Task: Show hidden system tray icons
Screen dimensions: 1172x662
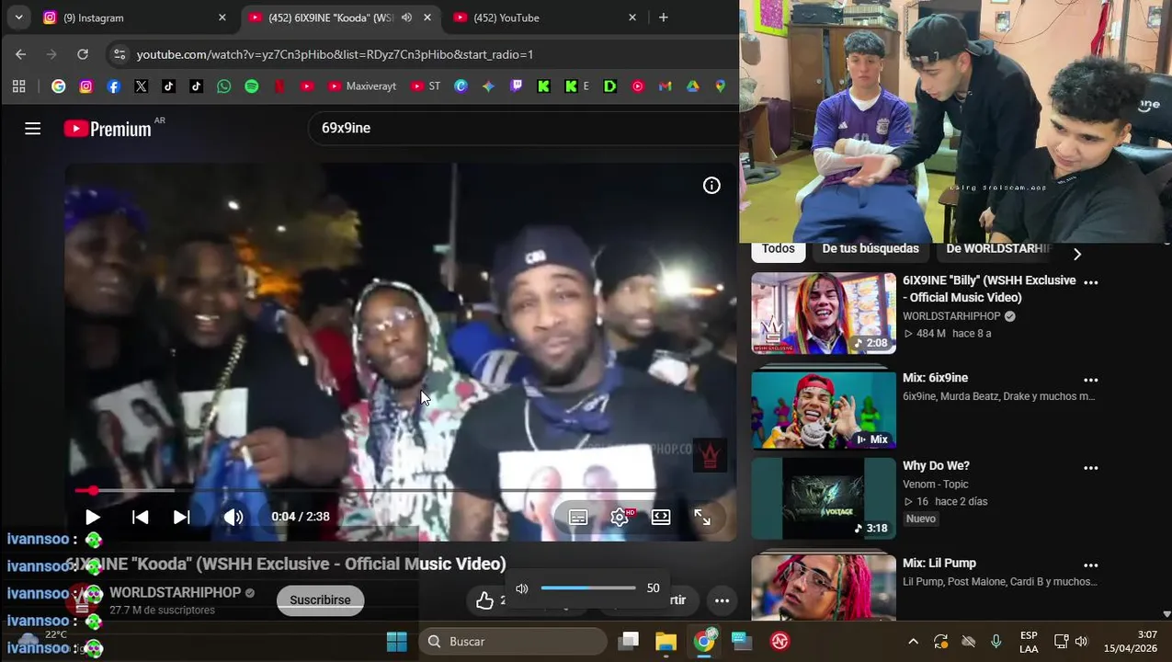Action: tap(913, 642)
